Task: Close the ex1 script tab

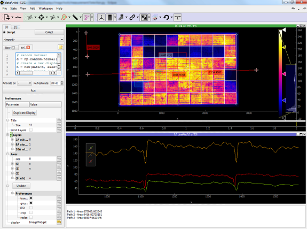Action: coord(28,48)
